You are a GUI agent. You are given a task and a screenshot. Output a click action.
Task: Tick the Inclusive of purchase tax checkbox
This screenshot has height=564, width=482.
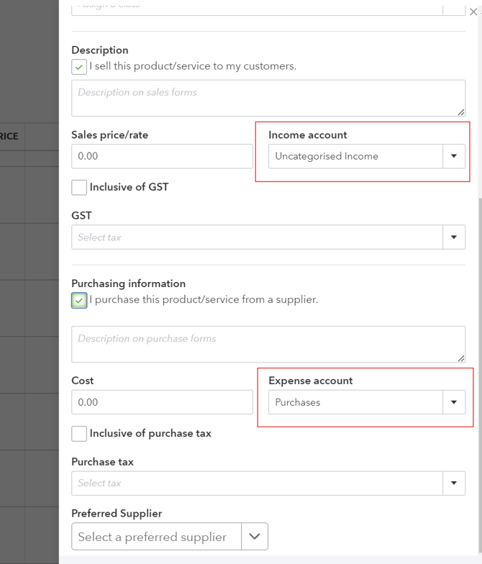(x=79, y=434)
